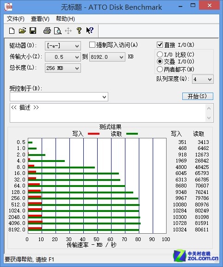223x267 pixels.
Task: Click the description box scroll-down arrow
Action: pos(209,118)
